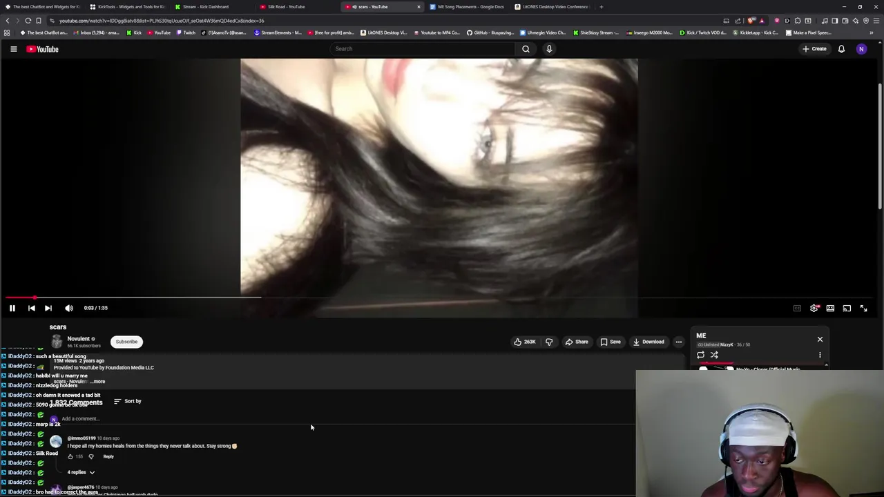Open the StreamElements bookmark

278,32
